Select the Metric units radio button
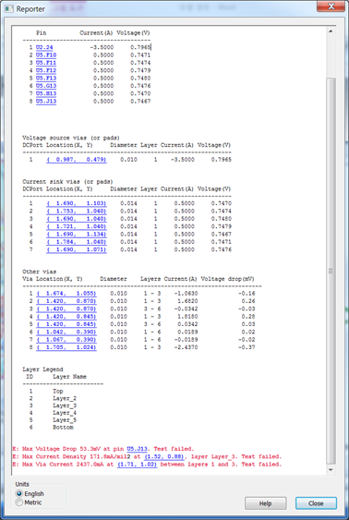Image resolution: width=349 pixels, height=520 pixels. pyautogui.click(x=19, y=502)
